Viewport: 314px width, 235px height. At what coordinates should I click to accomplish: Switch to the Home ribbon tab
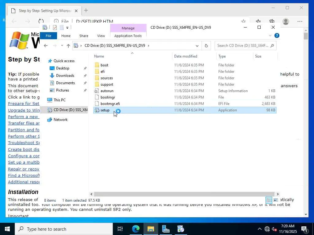(66, 36)
